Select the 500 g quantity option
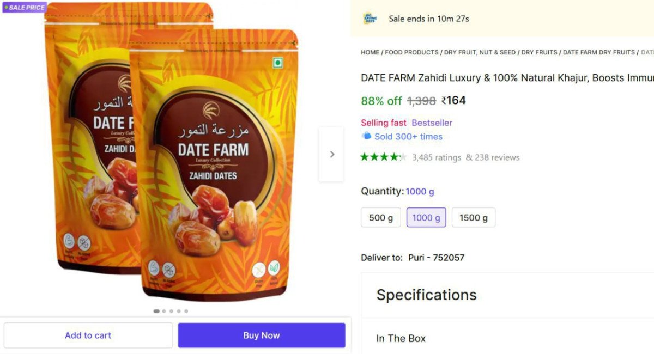 pyautogui.click(x=380, y=217)
